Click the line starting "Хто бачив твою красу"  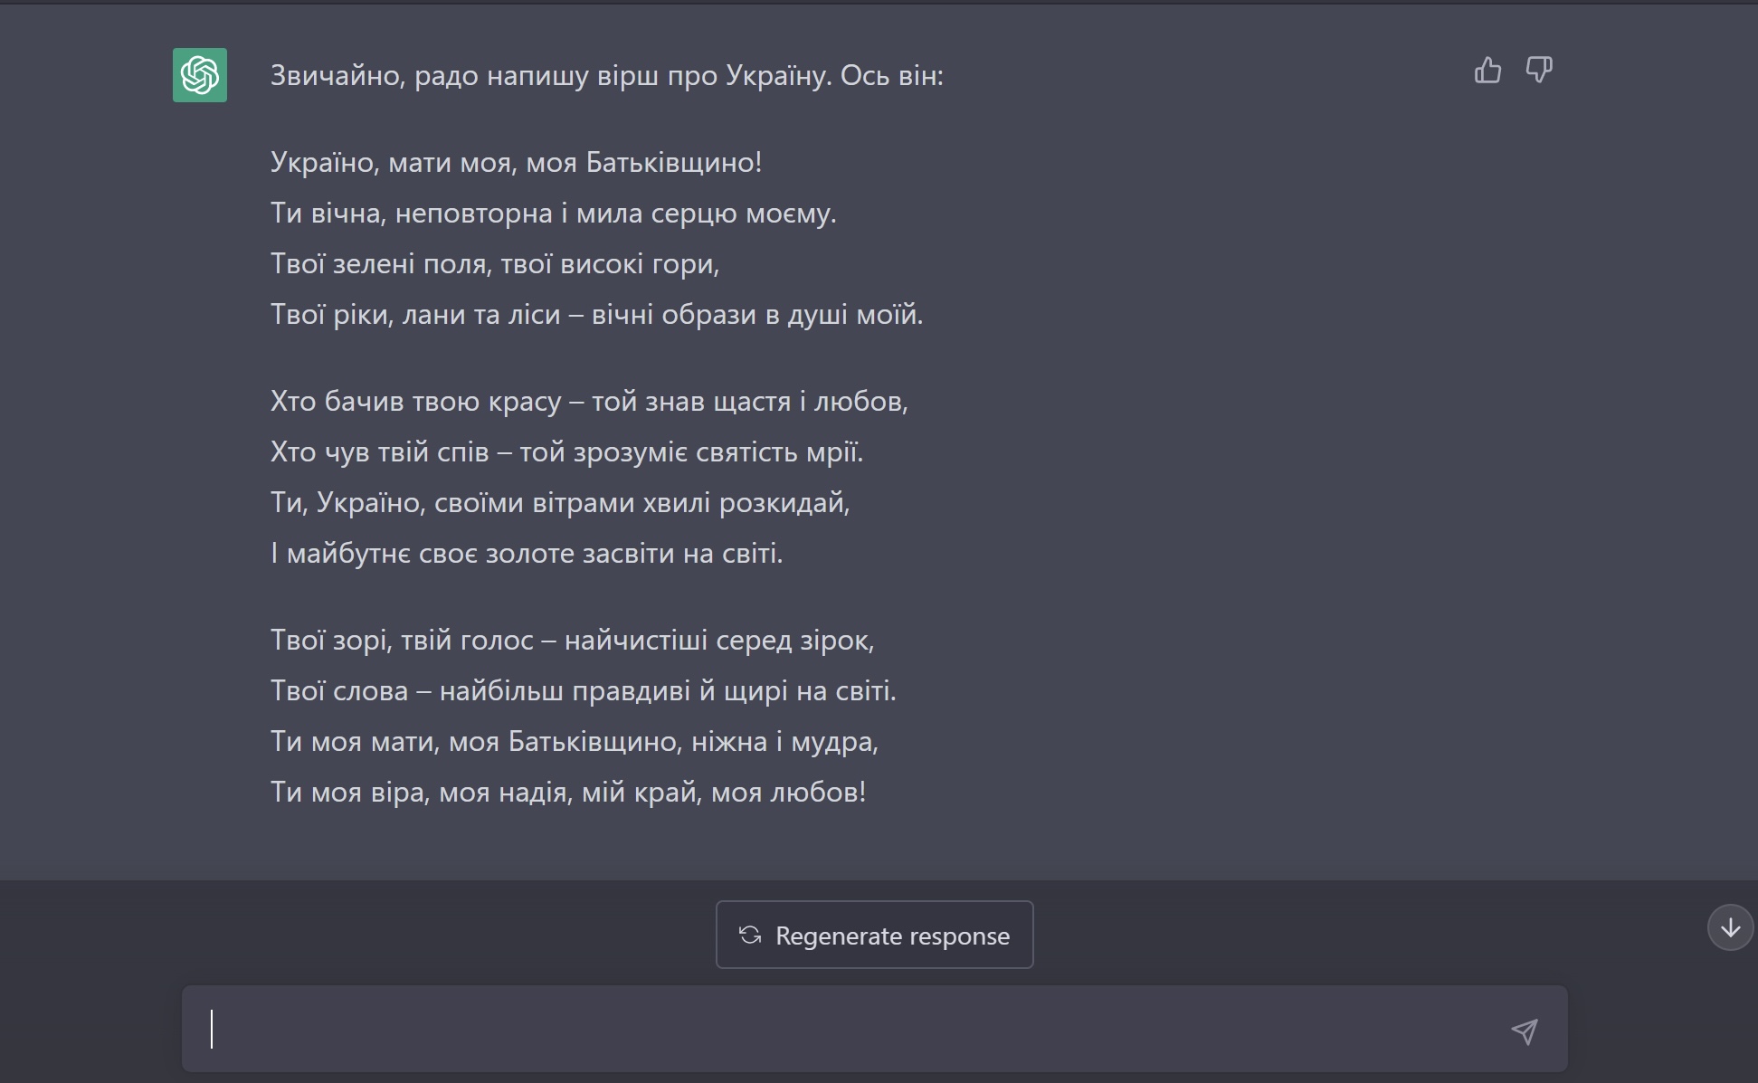(589, 402)
